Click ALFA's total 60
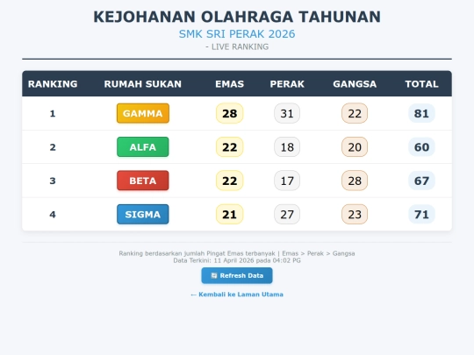This screenshot has width=474, height=355. click(421, 147)
